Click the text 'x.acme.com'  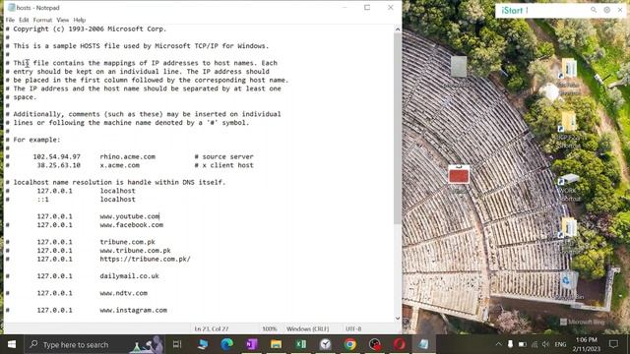120,165
